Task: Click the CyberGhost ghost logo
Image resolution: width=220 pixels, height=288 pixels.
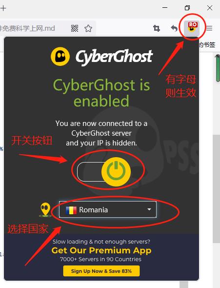Action: [60, 57]
